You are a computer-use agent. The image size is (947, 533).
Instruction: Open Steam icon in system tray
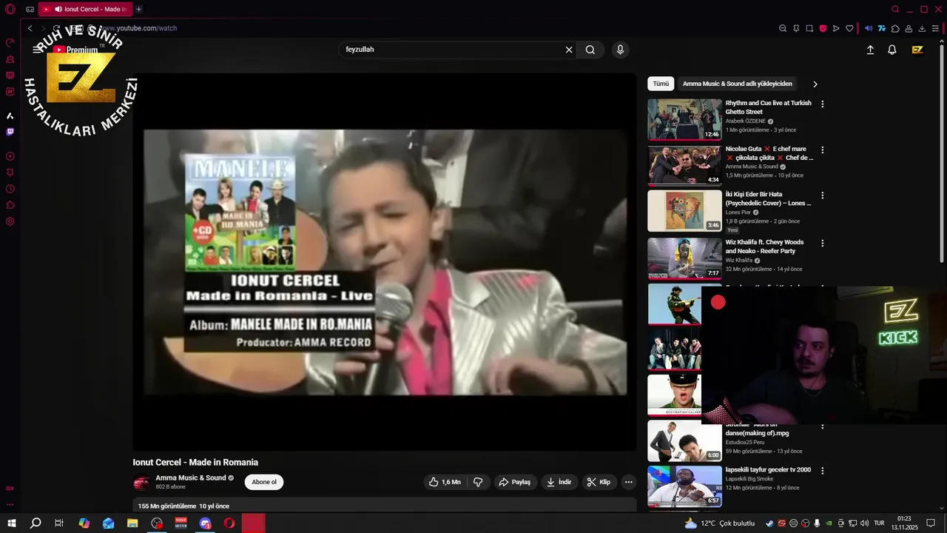click(770, 523)
